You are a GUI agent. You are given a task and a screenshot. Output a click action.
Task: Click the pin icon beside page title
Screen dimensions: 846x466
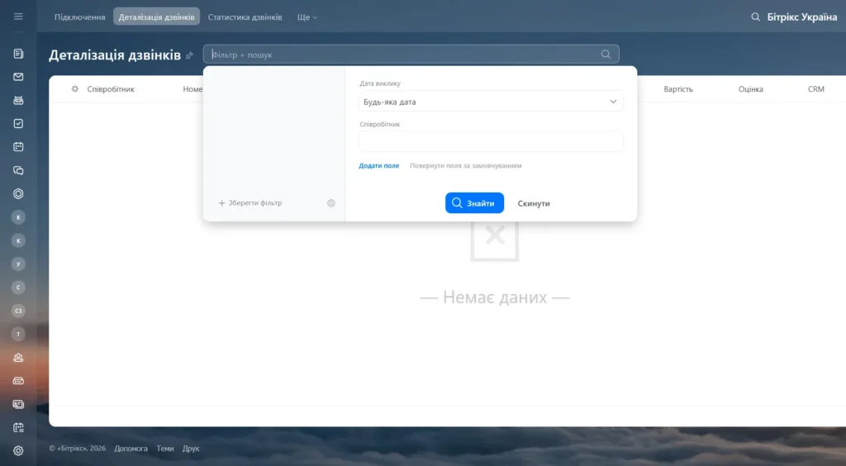point(189,55)
